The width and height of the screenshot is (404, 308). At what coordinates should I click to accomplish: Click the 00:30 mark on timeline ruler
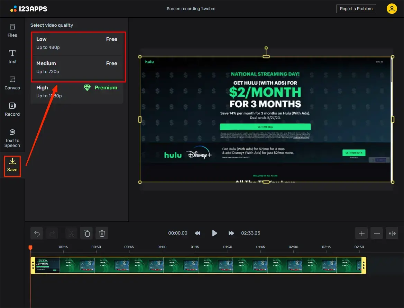coord(96,247)
